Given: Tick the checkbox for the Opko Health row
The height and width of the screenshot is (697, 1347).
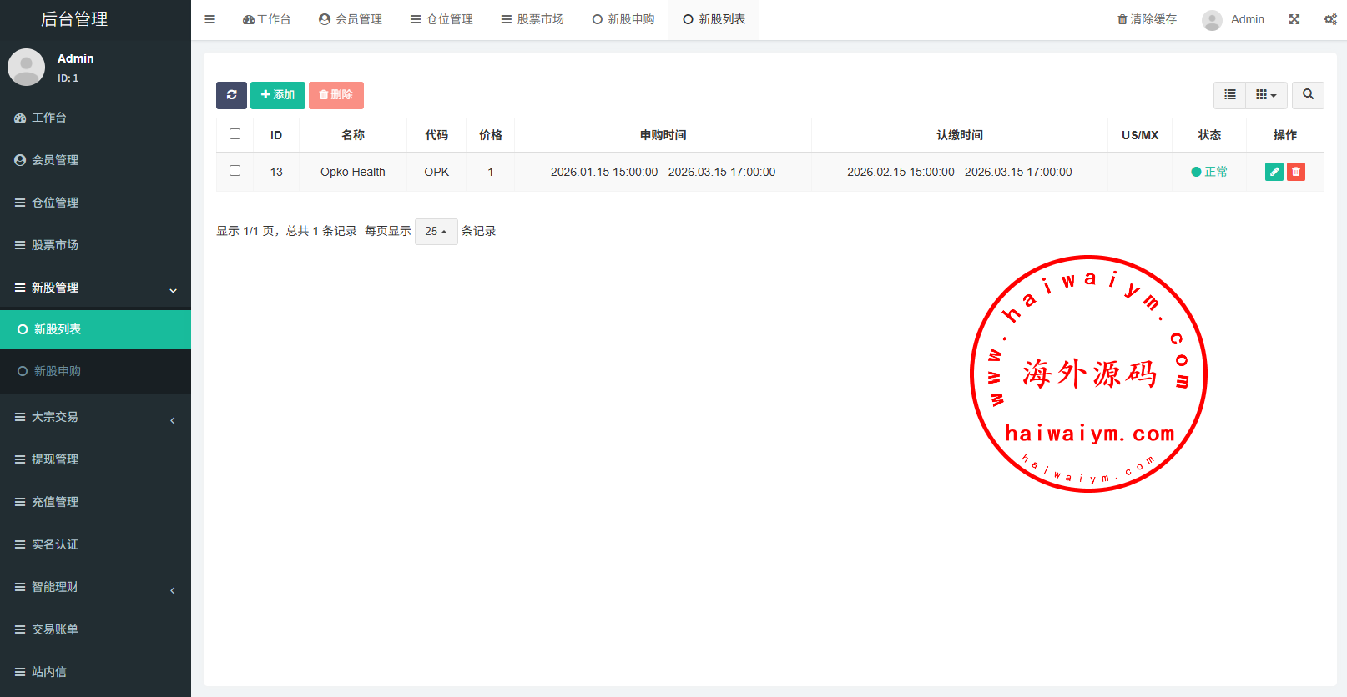Looking at the screenshot, I should pos(235,171).
